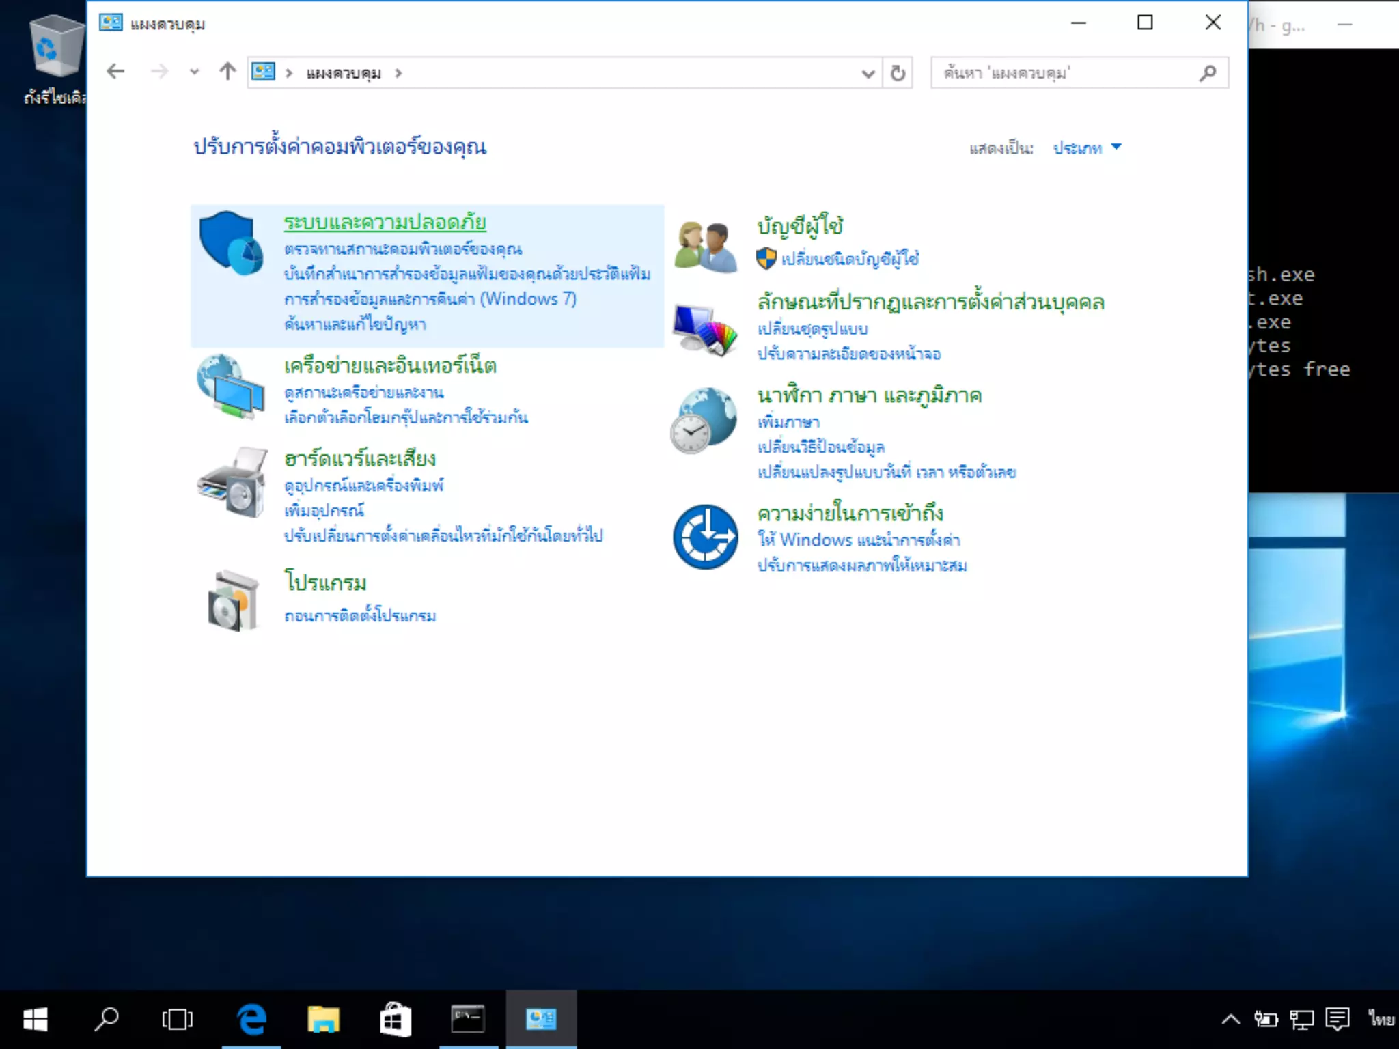Viewport: 1399px width, 1049px height.
Task: Switch to Command Prompt taskbar button
Action: 468,1020
